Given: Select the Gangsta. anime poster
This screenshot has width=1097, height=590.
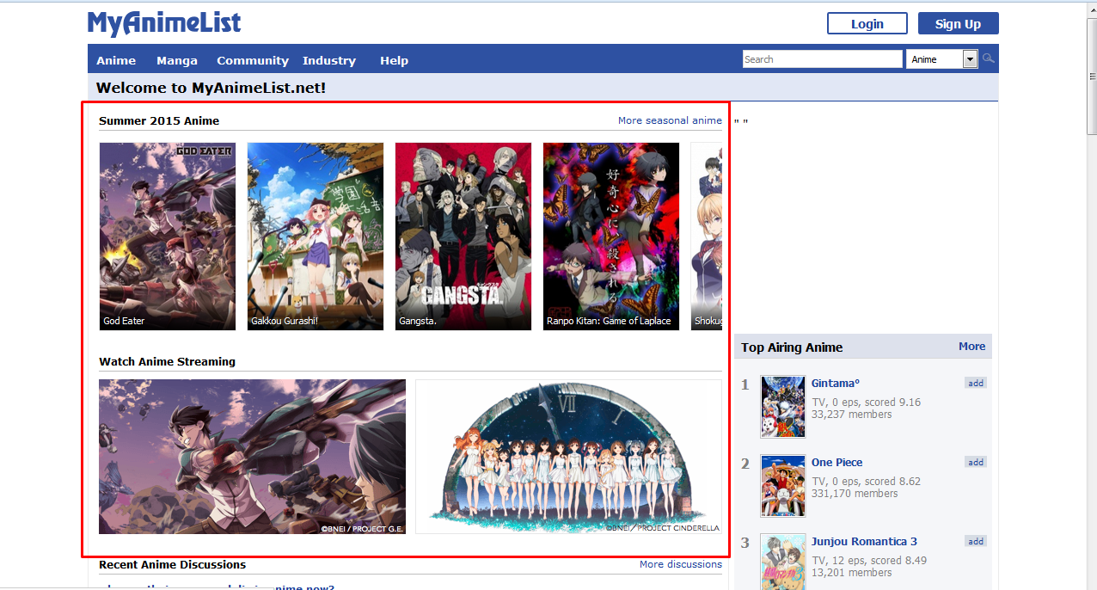Looking at the screenshot, I should (x=463, y=236).
